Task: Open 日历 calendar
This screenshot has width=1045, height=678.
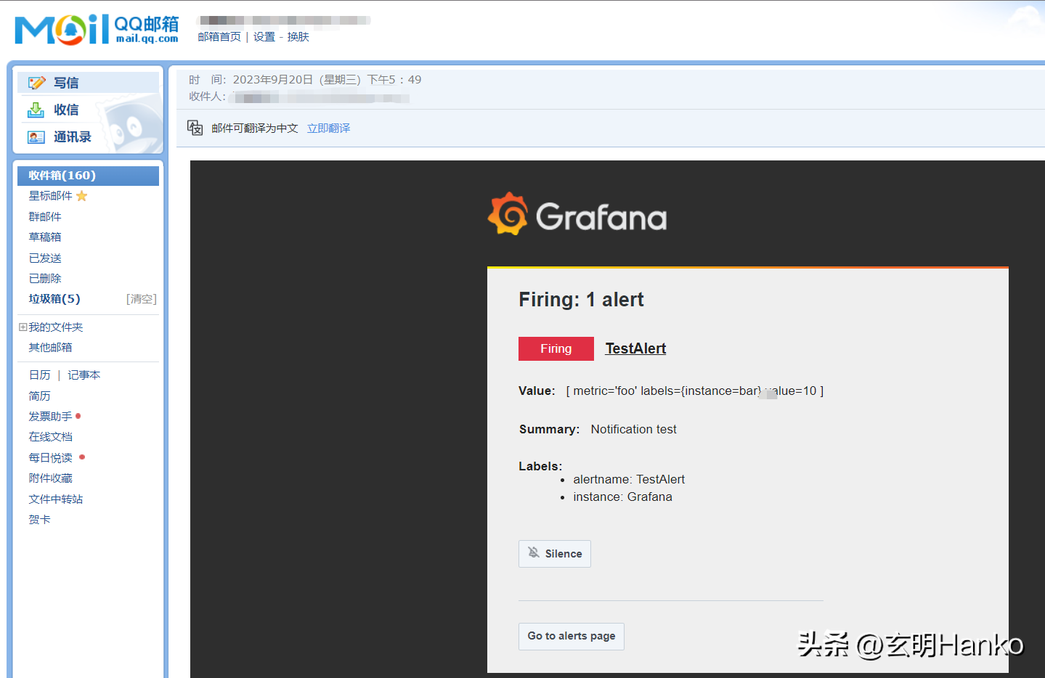Action: (x=40, y=375)
